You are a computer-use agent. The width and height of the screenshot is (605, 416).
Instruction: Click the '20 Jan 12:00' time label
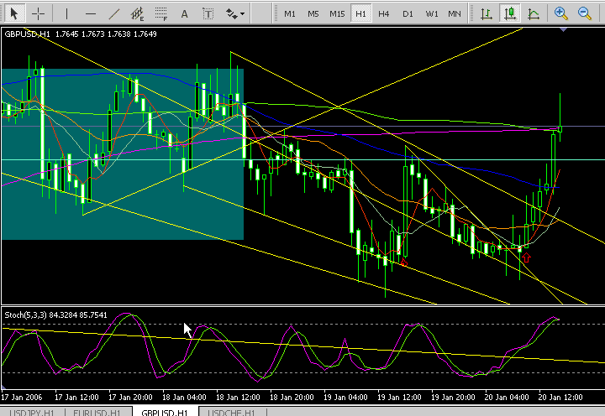click(x=560, y=397)
